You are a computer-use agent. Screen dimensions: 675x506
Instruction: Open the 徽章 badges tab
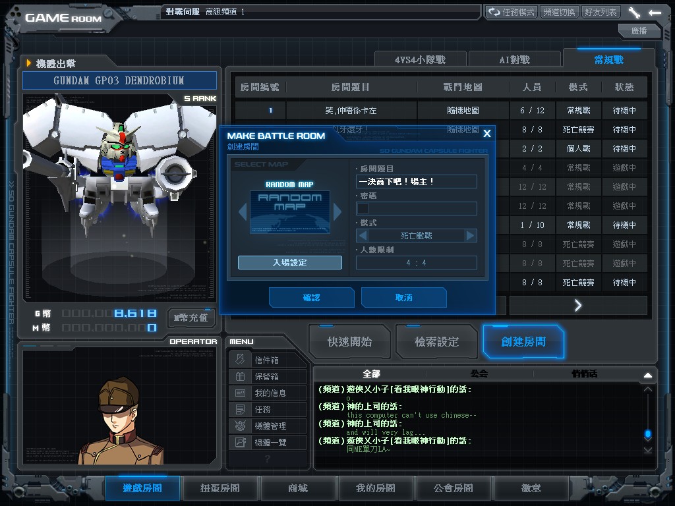tap(531, 488)
